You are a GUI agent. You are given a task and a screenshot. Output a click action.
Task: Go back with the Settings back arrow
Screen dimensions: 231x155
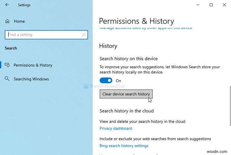(7, 5)
